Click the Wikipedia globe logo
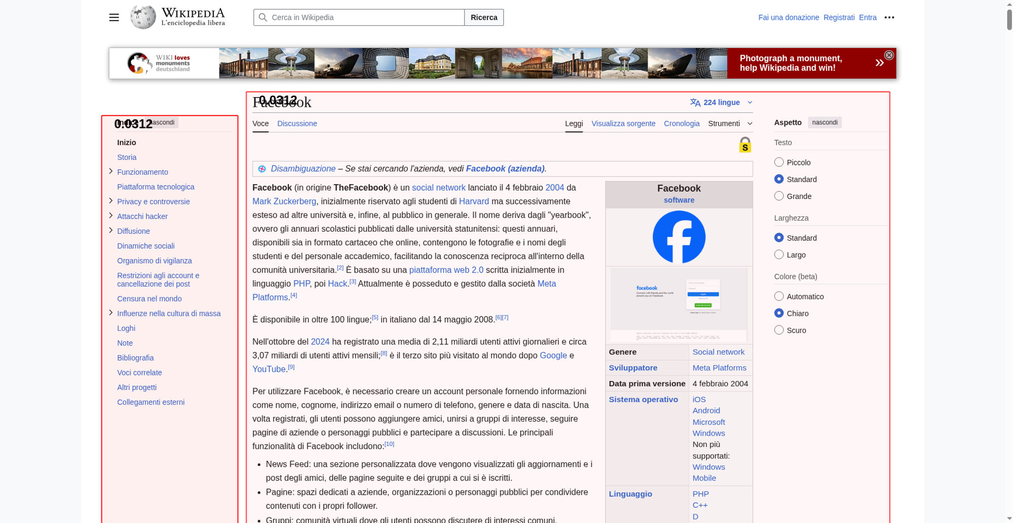Image resolution: width=1013 pixels, height=523 pixels. click(x=143, y=17)
